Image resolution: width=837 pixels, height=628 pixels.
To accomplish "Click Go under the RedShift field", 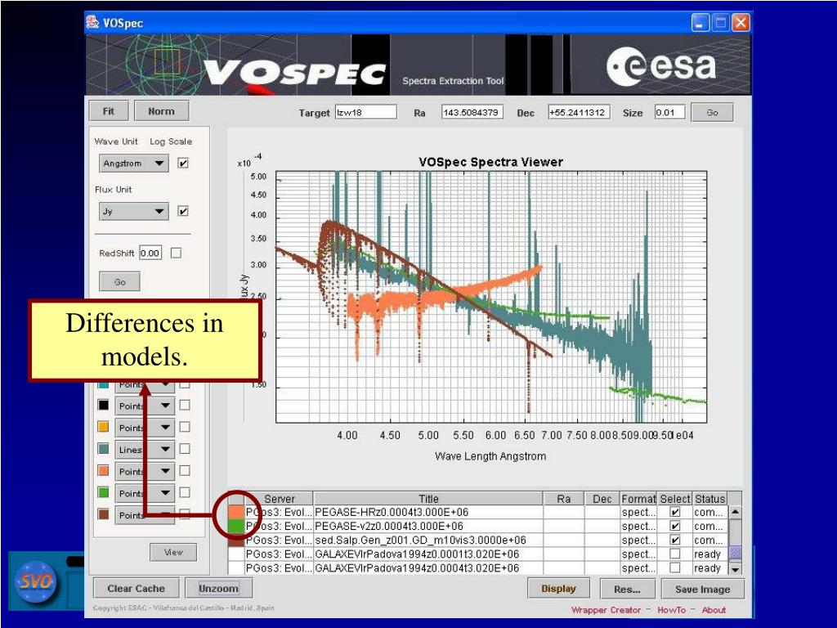I will pos(119,281).
